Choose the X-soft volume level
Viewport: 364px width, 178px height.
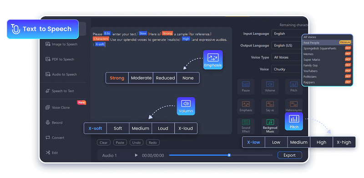coord(95,128)
